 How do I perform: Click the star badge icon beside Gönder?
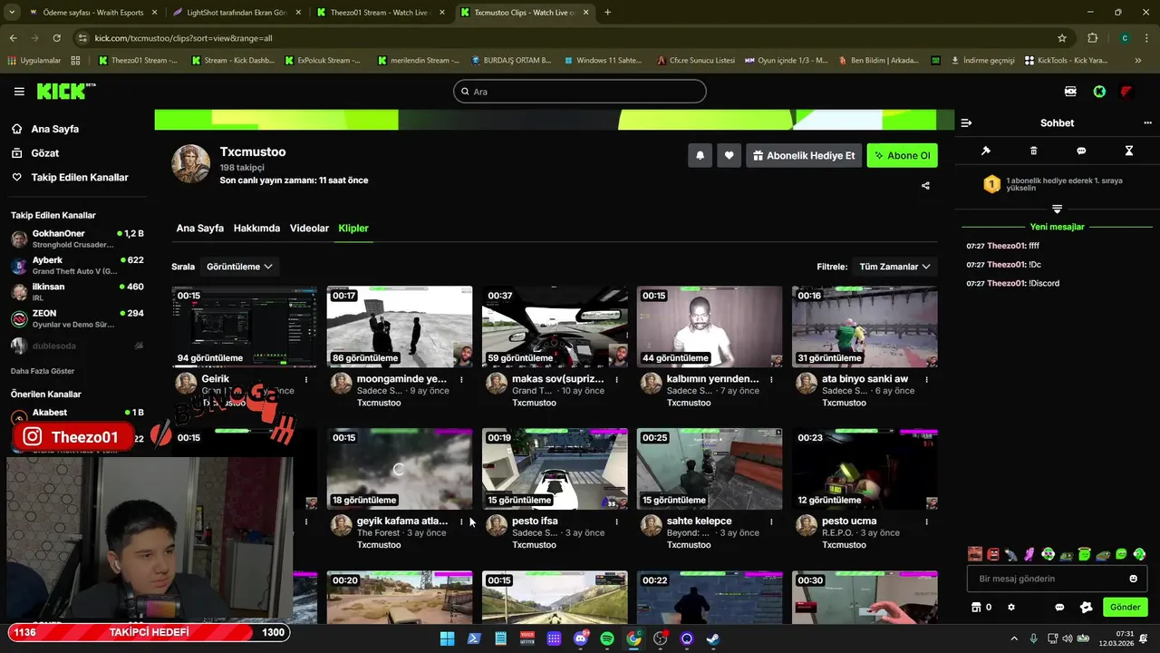[1086, 607]
